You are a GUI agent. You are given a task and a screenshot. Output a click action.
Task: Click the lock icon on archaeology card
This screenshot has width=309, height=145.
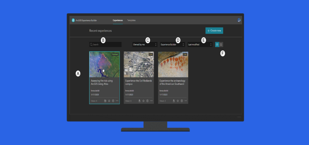coord(174,101)
